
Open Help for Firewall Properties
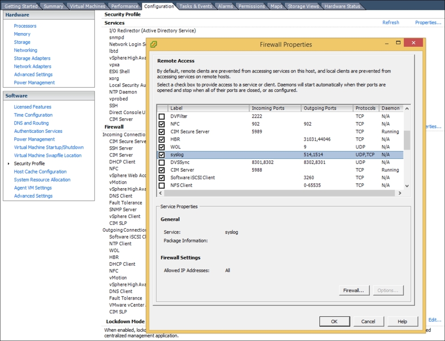402,321
